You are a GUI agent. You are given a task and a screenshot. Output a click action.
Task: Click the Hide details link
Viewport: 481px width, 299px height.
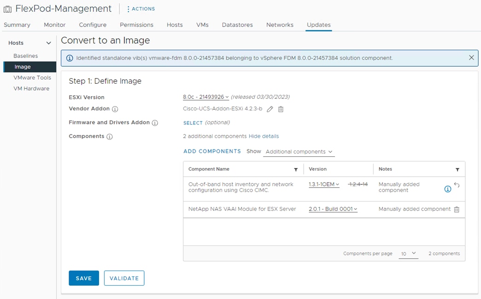coord(264,136)
